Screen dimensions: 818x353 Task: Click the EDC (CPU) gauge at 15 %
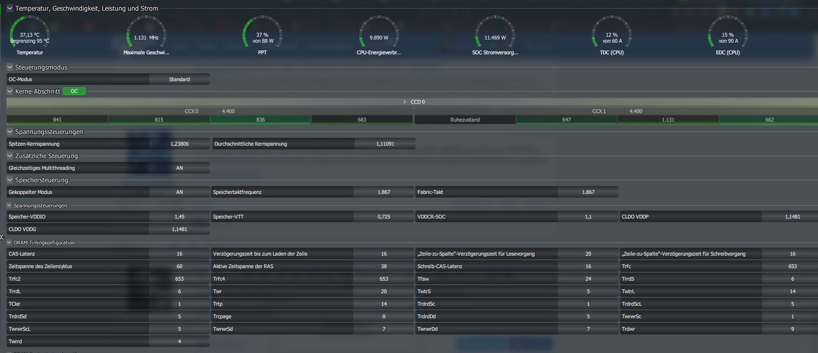(728, 36)
